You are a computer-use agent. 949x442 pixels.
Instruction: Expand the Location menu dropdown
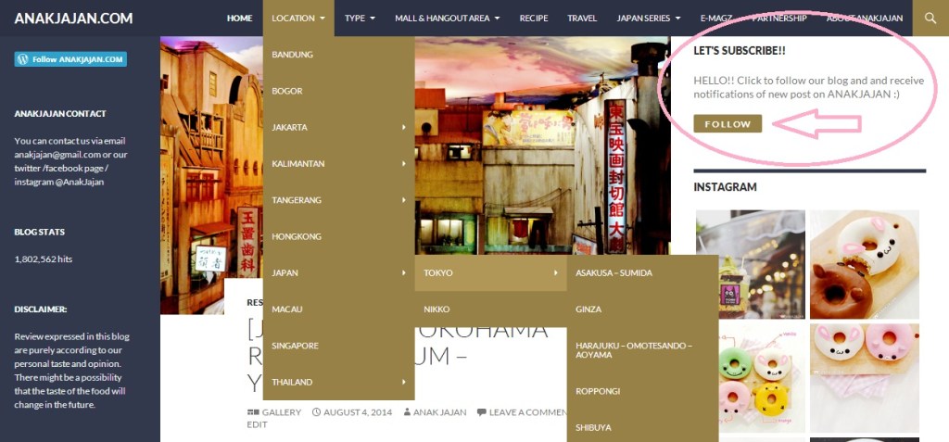pyautogui.click(x=298, y=18)
